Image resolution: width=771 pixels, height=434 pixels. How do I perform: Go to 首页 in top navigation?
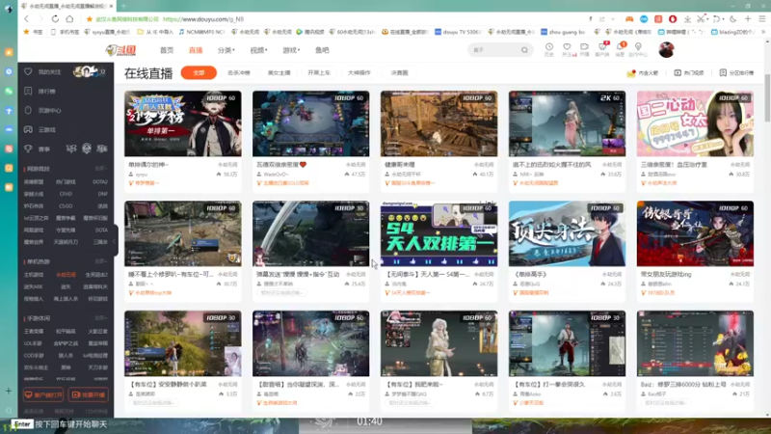(167, 50)
